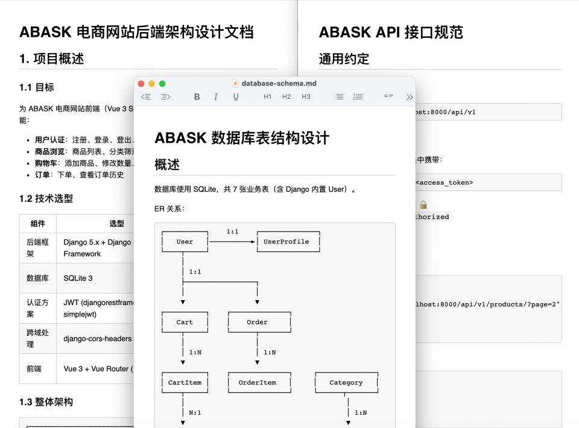Image resolution: width=579 pixels, height=428 pixels.
Task: Toggle italic formatting
Action: 216,96
